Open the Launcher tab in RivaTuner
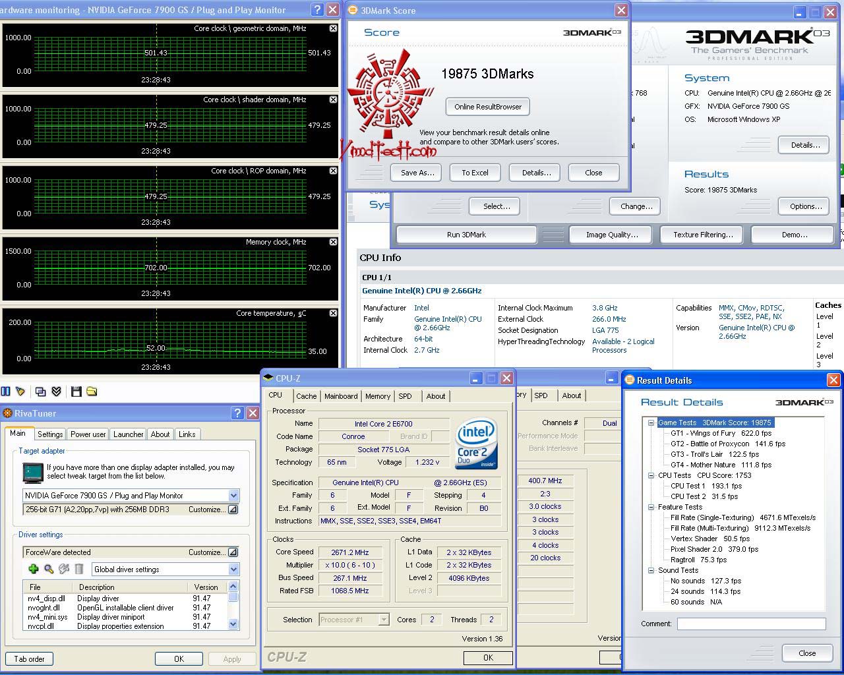Image resolution: width=844 pixels, height=675 pixels. click(129, 434)
